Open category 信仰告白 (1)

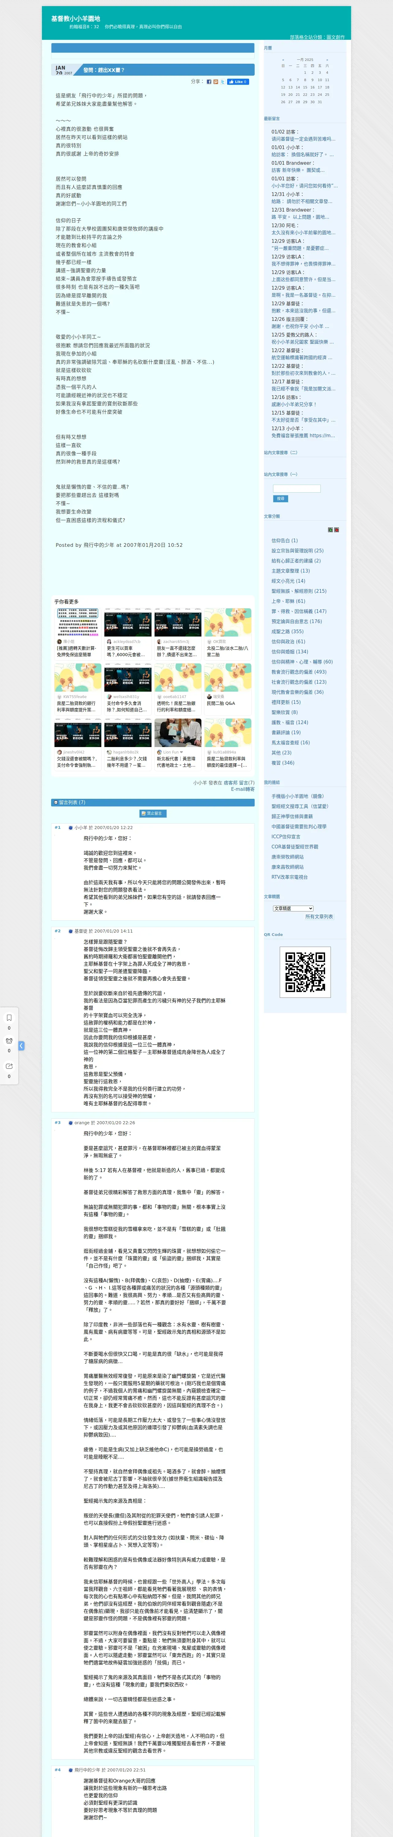285,541
